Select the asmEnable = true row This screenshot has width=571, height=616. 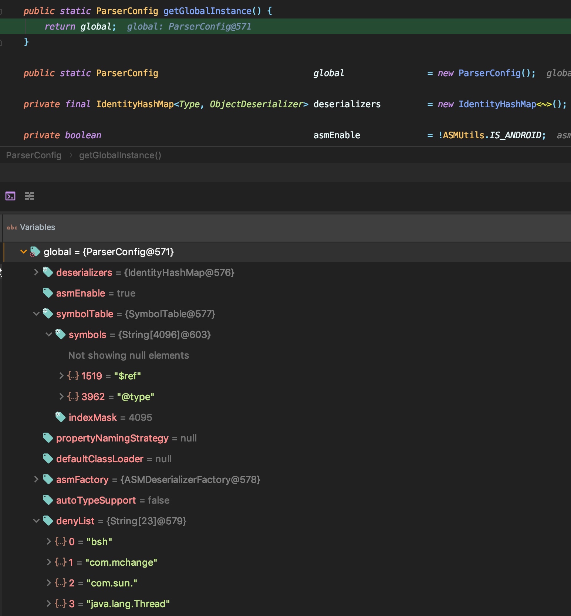click(287, 293)
